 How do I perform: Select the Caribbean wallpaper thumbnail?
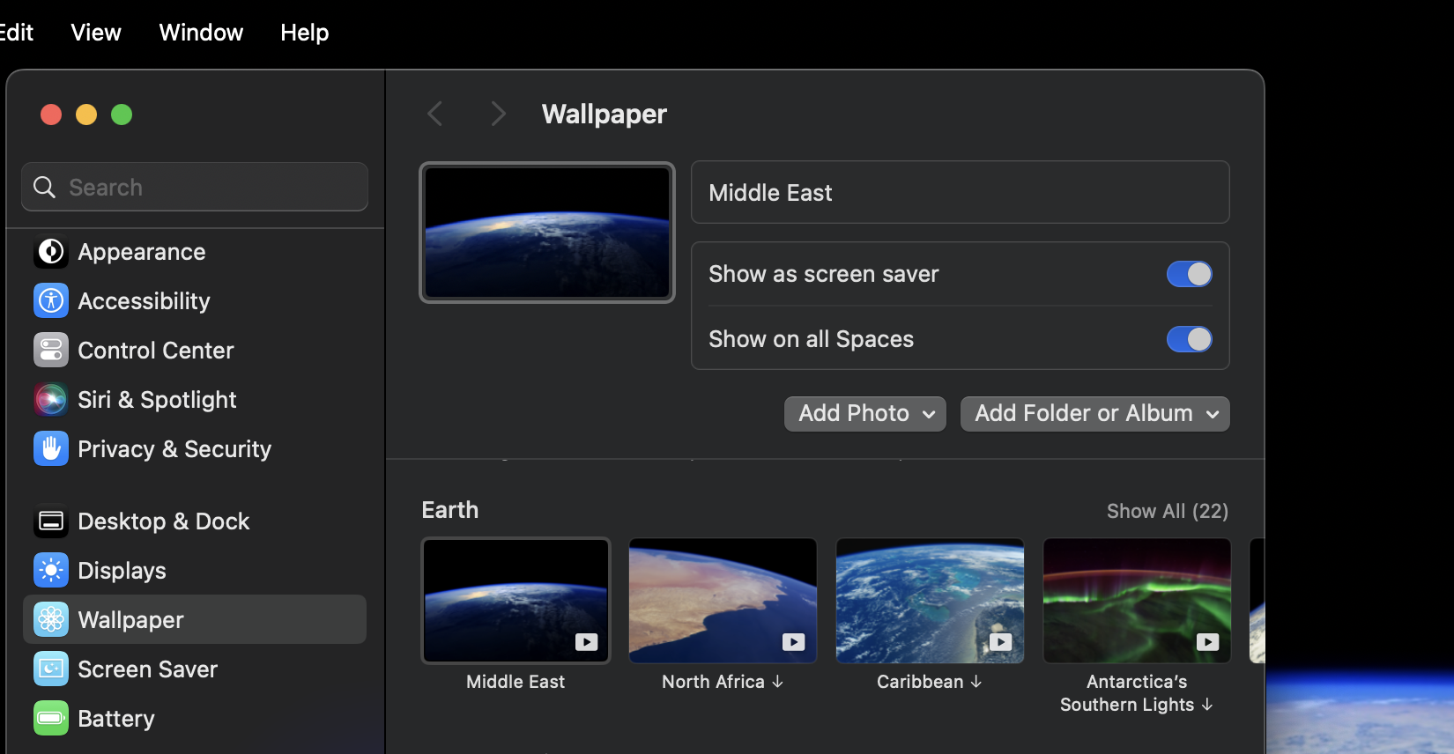tap(930, 601)
